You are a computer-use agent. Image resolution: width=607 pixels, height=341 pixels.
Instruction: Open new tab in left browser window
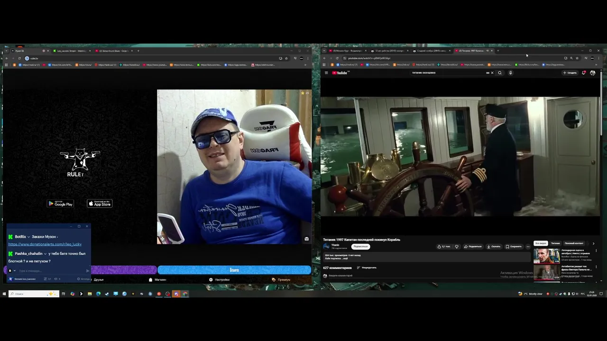138,51
